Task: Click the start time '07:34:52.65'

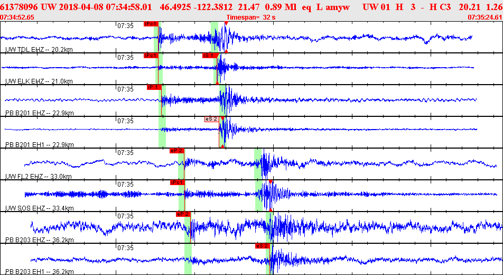Action: (17, 17)
